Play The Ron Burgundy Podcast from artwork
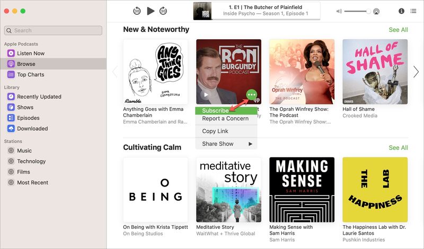This screenshot has width=424, height=249. click(206, 95)
